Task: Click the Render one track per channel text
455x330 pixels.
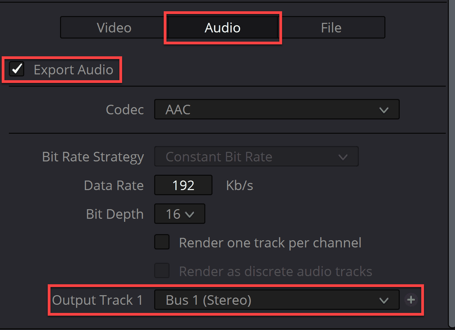Action: click(270, 243)
